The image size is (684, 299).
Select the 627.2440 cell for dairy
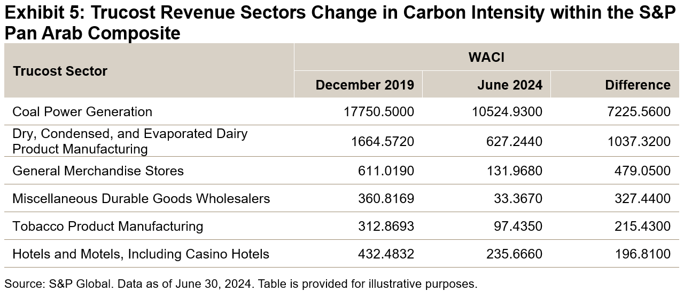(x=514, y=141)
